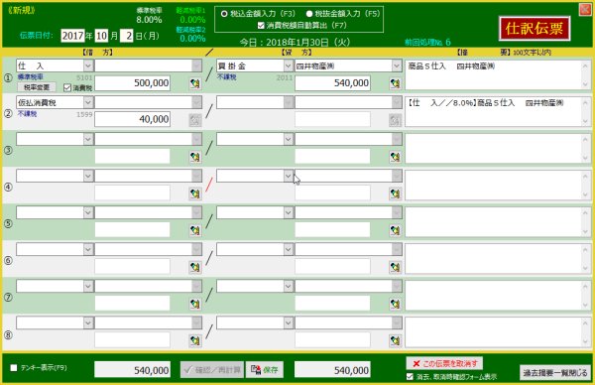Click the 税率変更 button

coord(37,87)
